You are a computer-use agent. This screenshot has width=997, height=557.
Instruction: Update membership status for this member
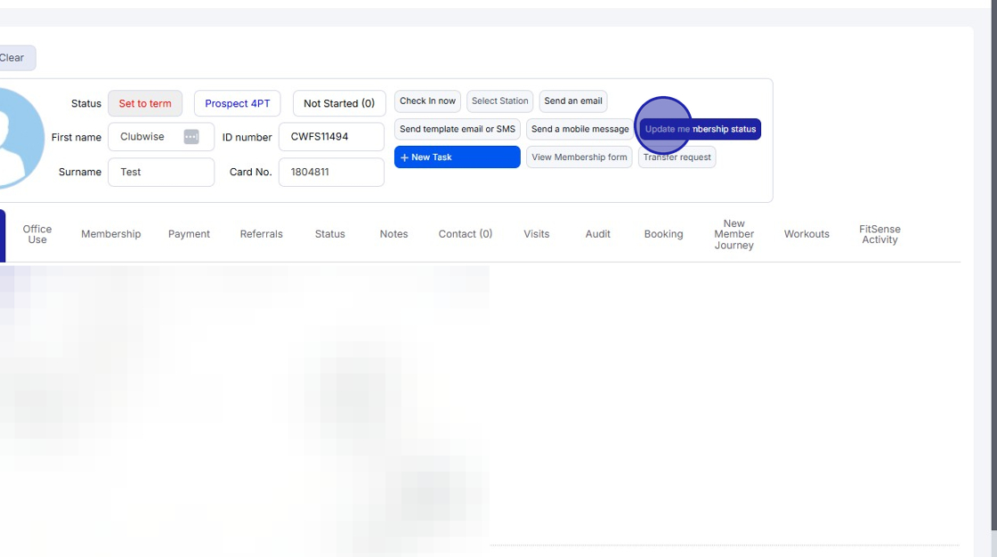point(701,129)
